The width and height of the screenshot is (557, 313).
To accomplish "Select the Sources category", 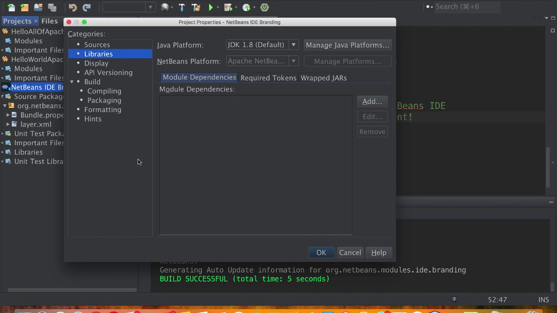I will (97, 45).
